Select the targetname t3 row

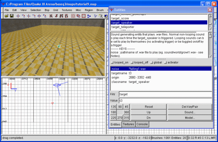pyautogui.click(x=161, y=73)
